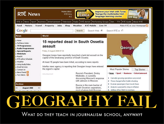Open story Three charged after Dublin shooting

[124, 81]
